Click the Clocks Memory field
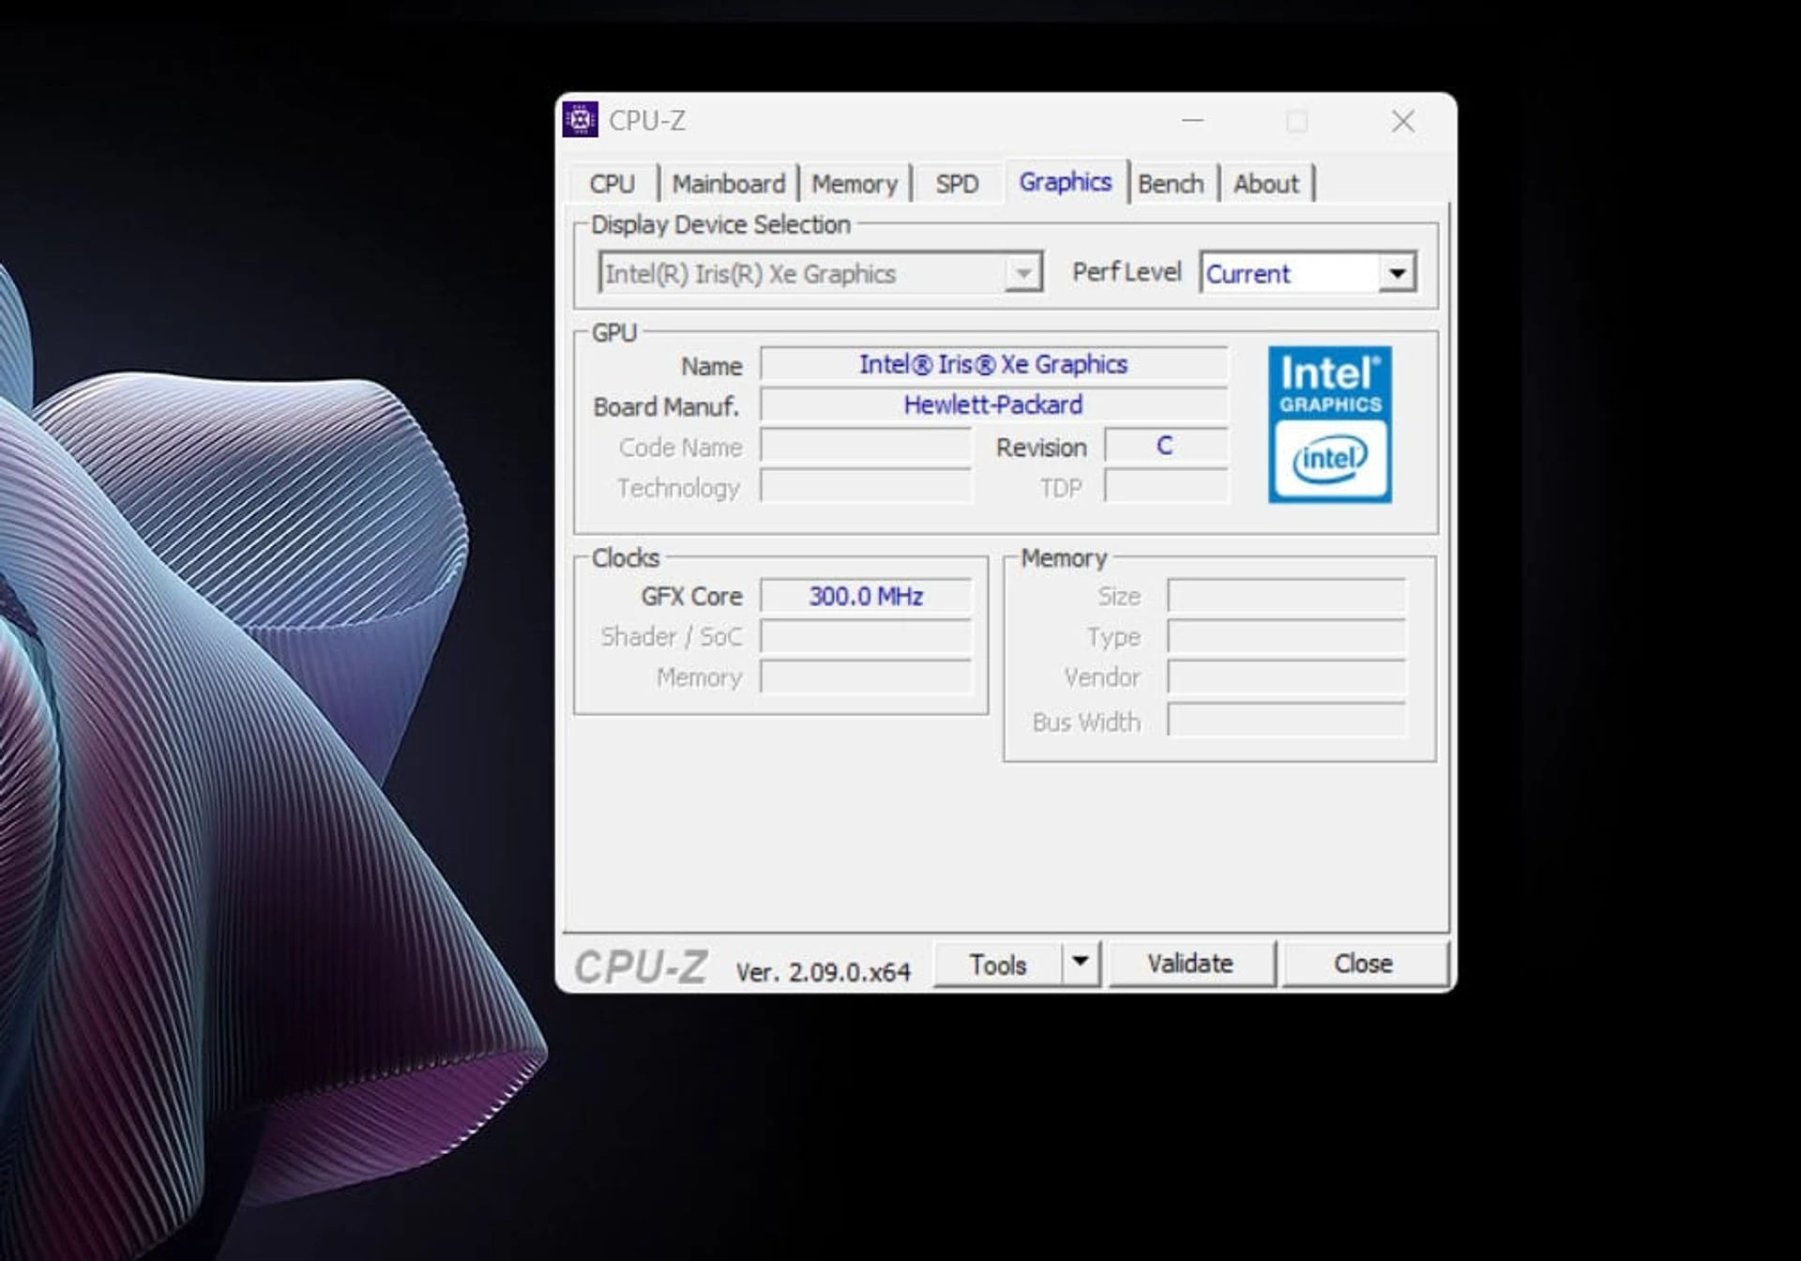This screenshot has height=1261, width=1801. pyautogui.click(x=866, y=676)
